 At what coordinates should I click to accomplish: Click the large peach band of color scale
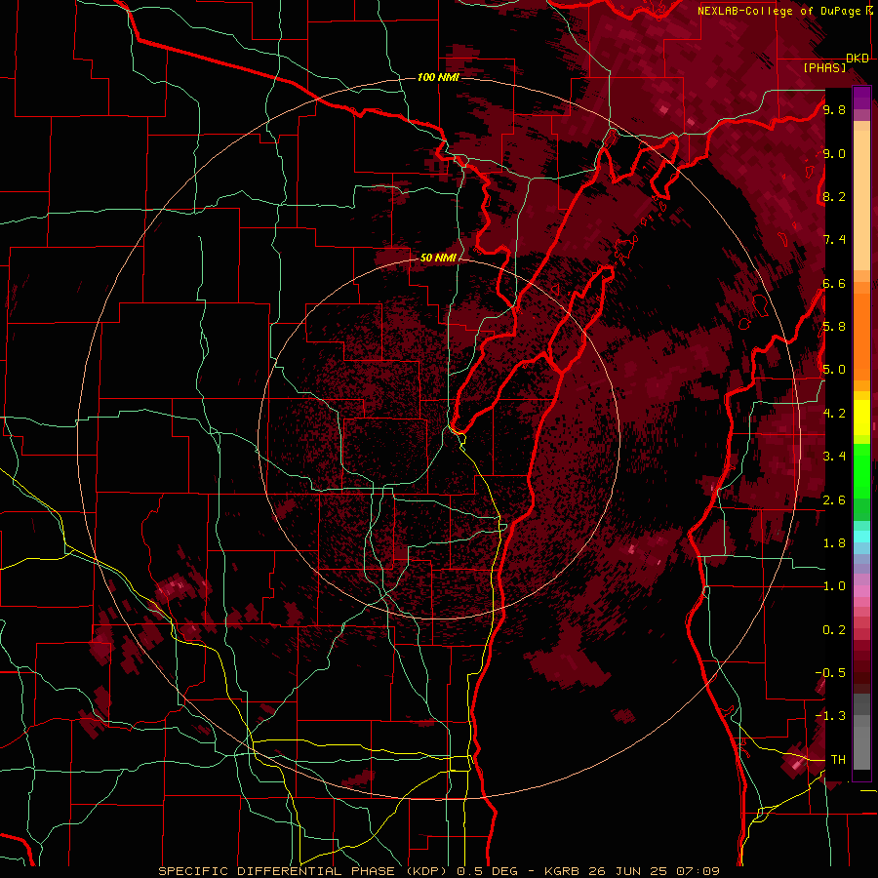pyautogui.click(x=861, y=200)
